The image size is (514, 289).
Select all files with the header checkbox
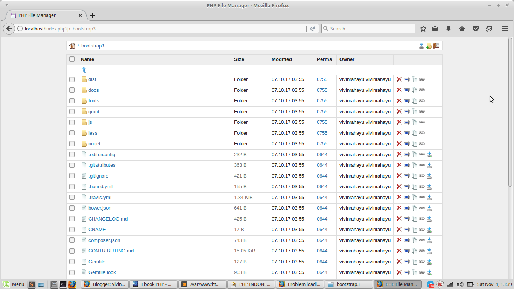(72, 59)
